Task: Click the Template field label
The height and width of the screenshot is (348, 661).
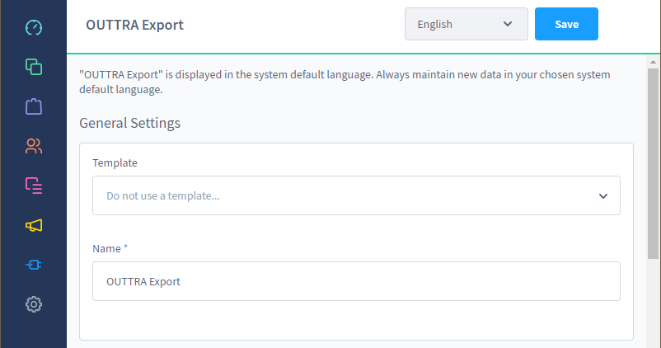Action: point(115,162)
